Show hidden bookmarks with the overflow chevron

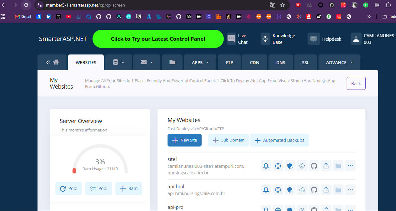coord(369,17)
